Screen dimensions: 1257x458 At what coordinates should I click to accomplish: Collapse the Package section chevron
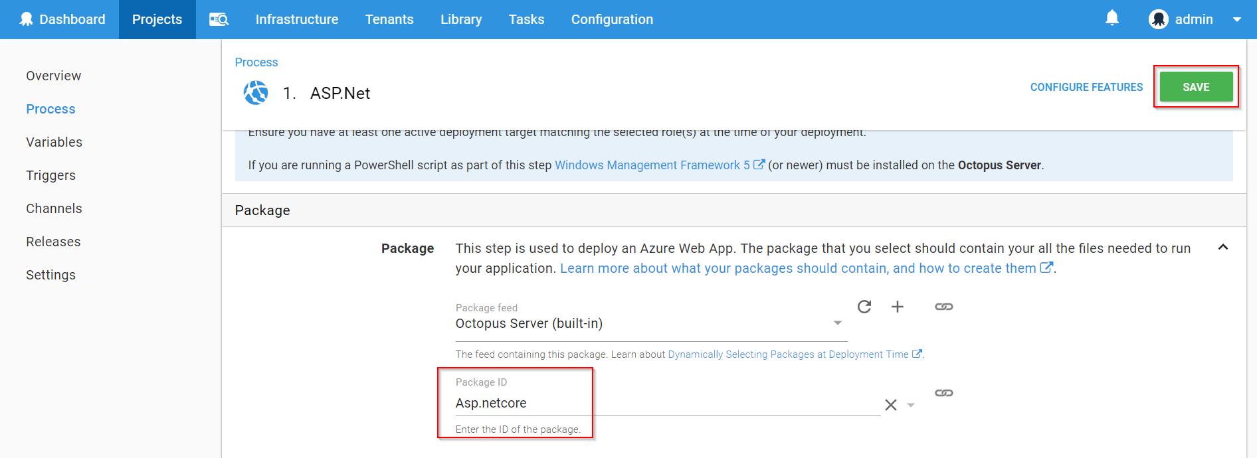[x=1223, y=247]
